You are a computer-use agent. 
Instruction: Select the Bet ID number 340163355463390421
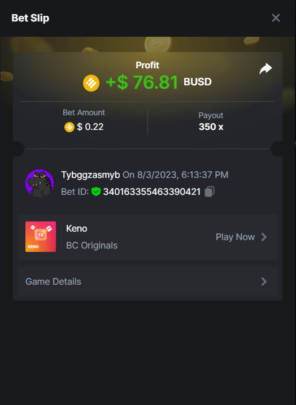pyautogui.click(x=152, y=191)
